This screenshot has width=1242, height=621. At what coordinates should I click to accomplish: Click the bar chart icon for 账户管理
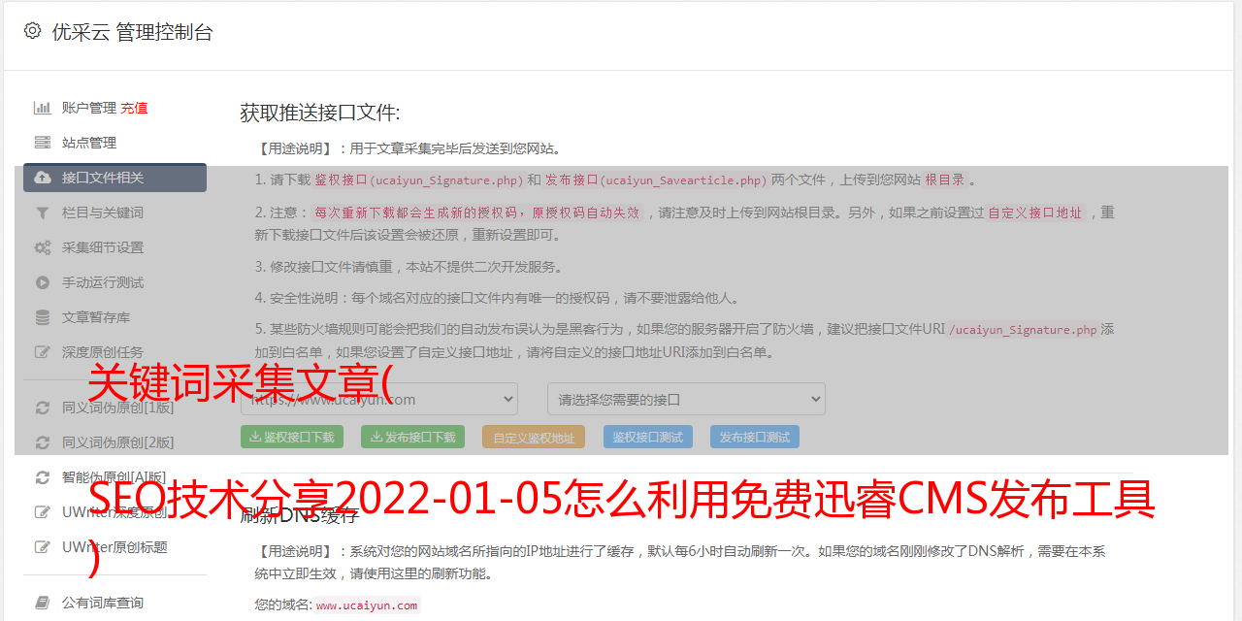pos(43,108)
